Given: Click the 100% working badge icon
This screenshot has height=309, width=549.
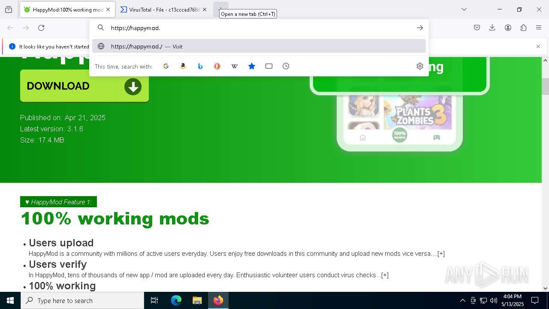Looking at the screenshot, I should 399,135.
